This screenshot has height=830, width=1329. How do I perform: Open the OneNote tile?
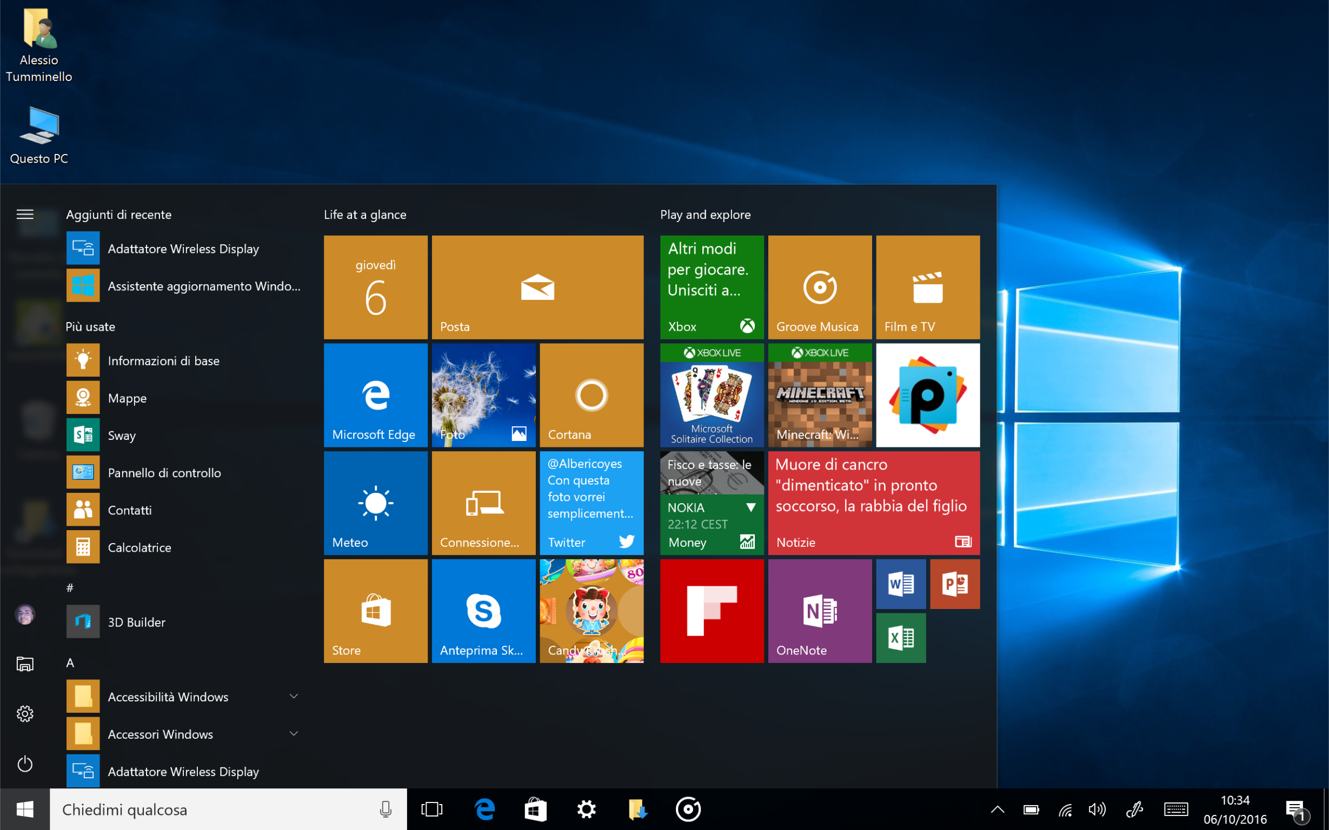(x=820, y=611)
